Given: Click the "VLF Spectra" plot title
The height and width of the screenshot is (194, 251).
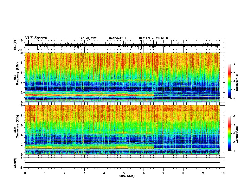Looking at the screenshot, I should point(36,38).
